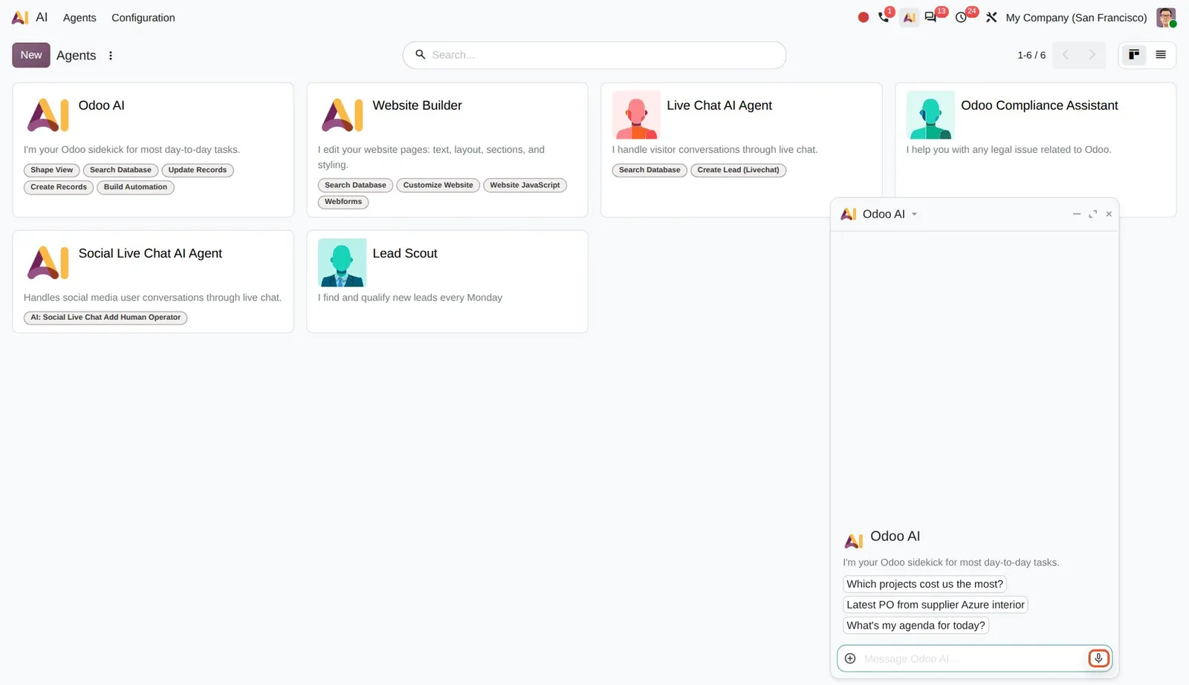Screen dimensions: 1189x685
Task: Open the activities clock icon
Action: coord(961,17)
